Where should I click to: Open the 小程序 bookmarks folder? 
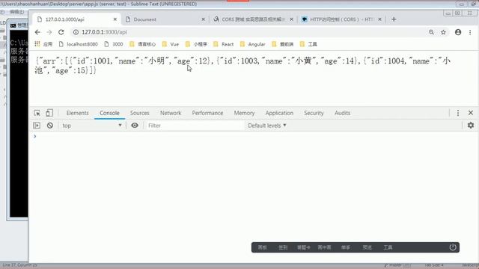196,44
